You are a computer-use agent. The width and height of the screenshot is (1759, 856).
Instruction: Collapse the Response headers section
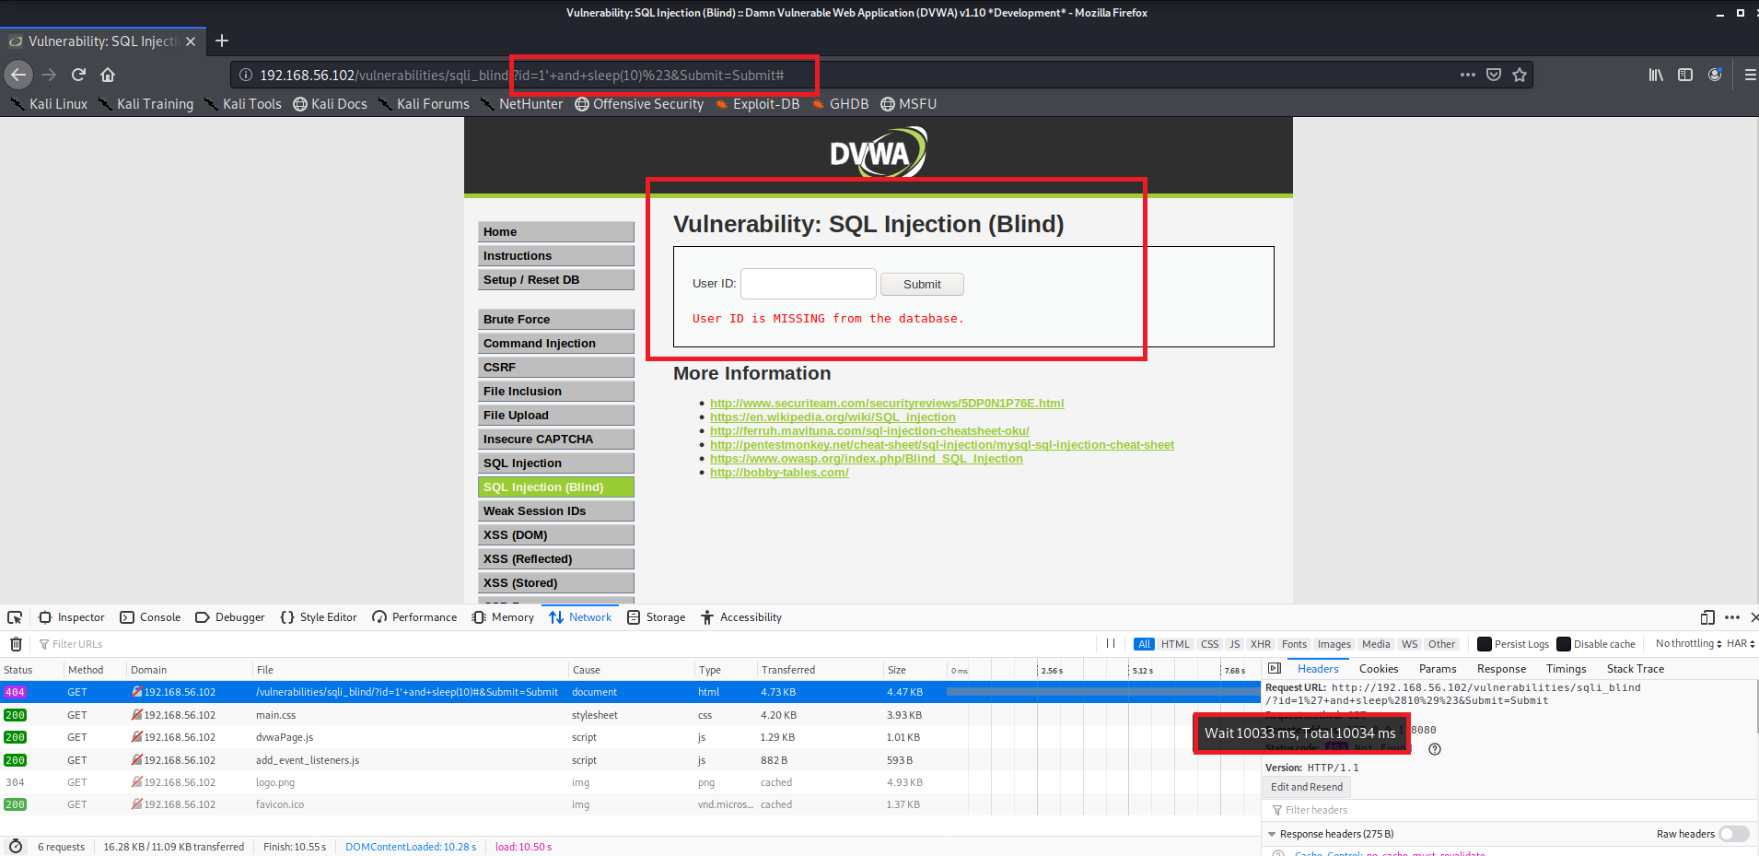tap(1272, 834)
